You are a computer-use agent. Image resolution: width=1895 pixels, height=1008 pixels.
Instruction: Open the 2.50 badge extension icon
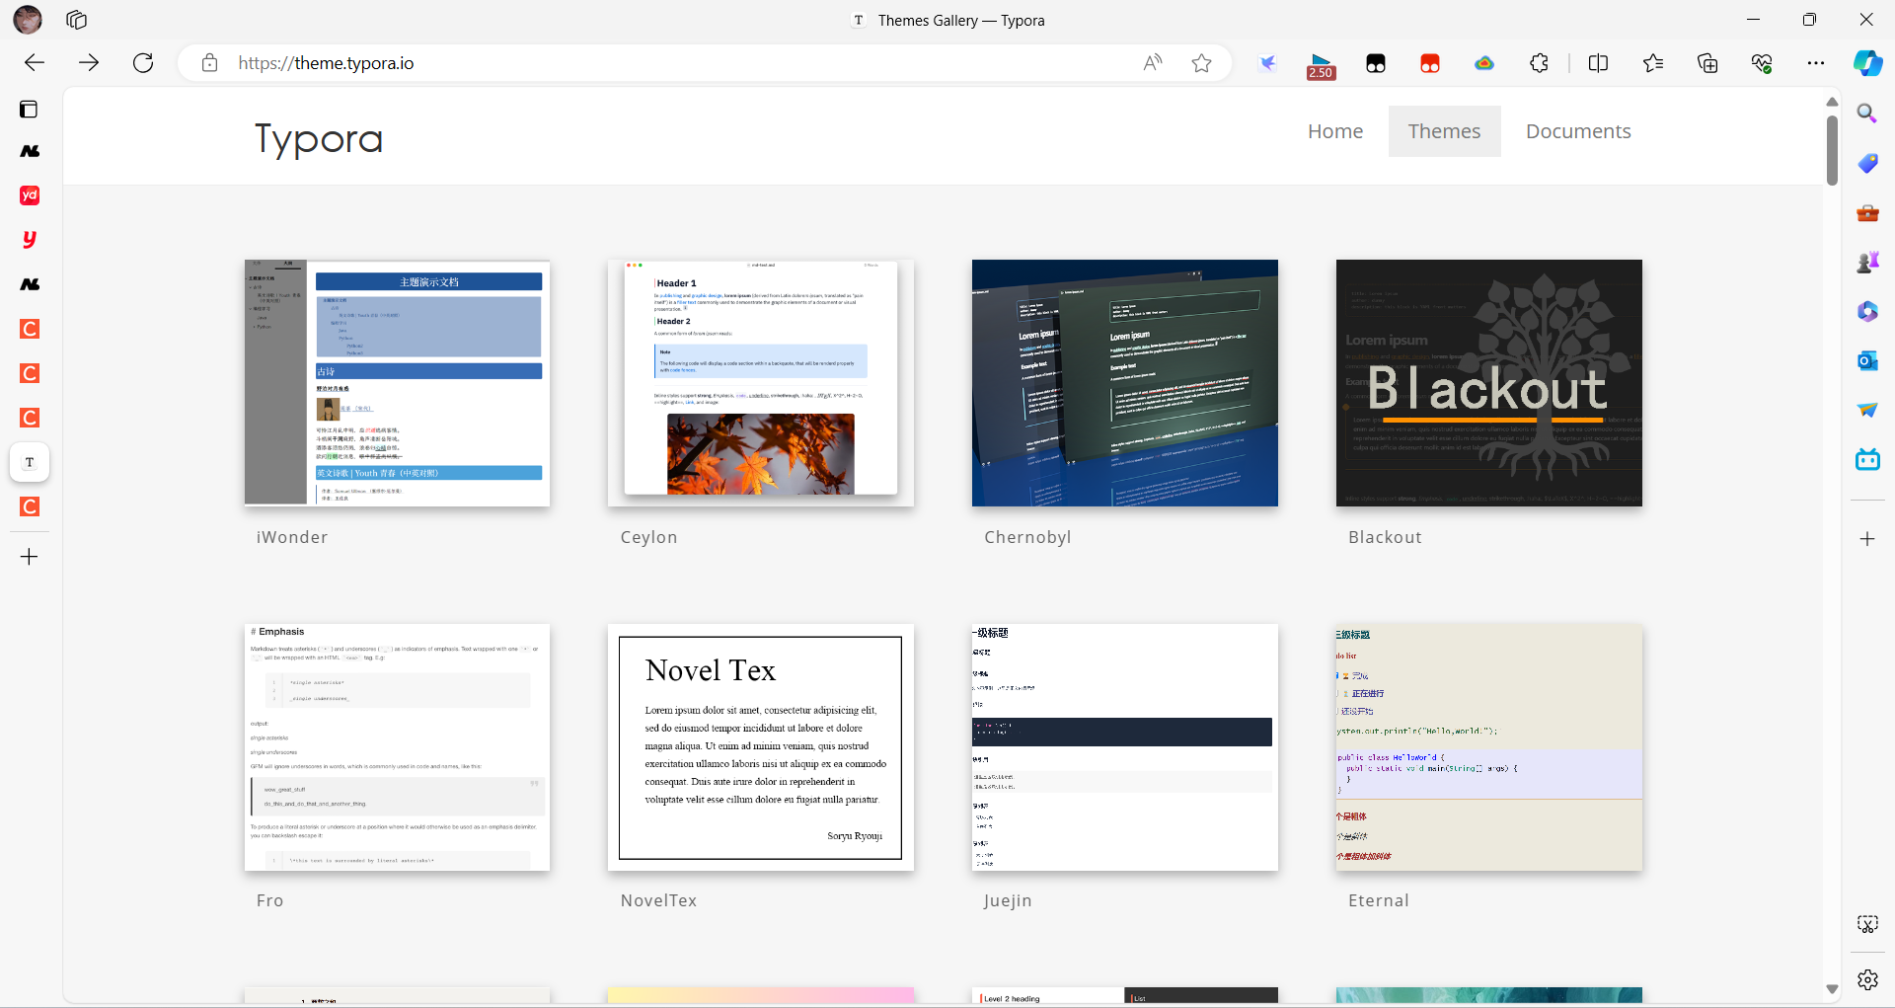point(1321,65)
